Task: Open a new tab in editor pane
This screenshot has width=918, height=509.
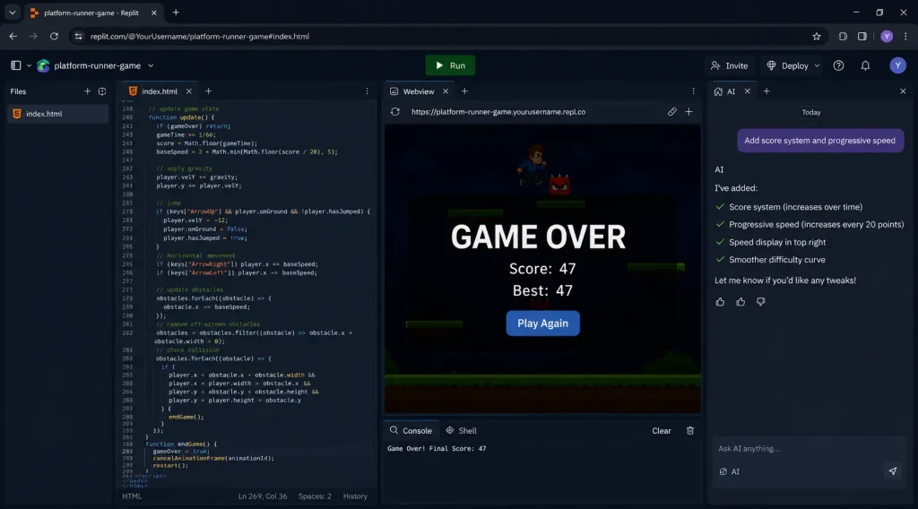Action: [x=208, y=91]
